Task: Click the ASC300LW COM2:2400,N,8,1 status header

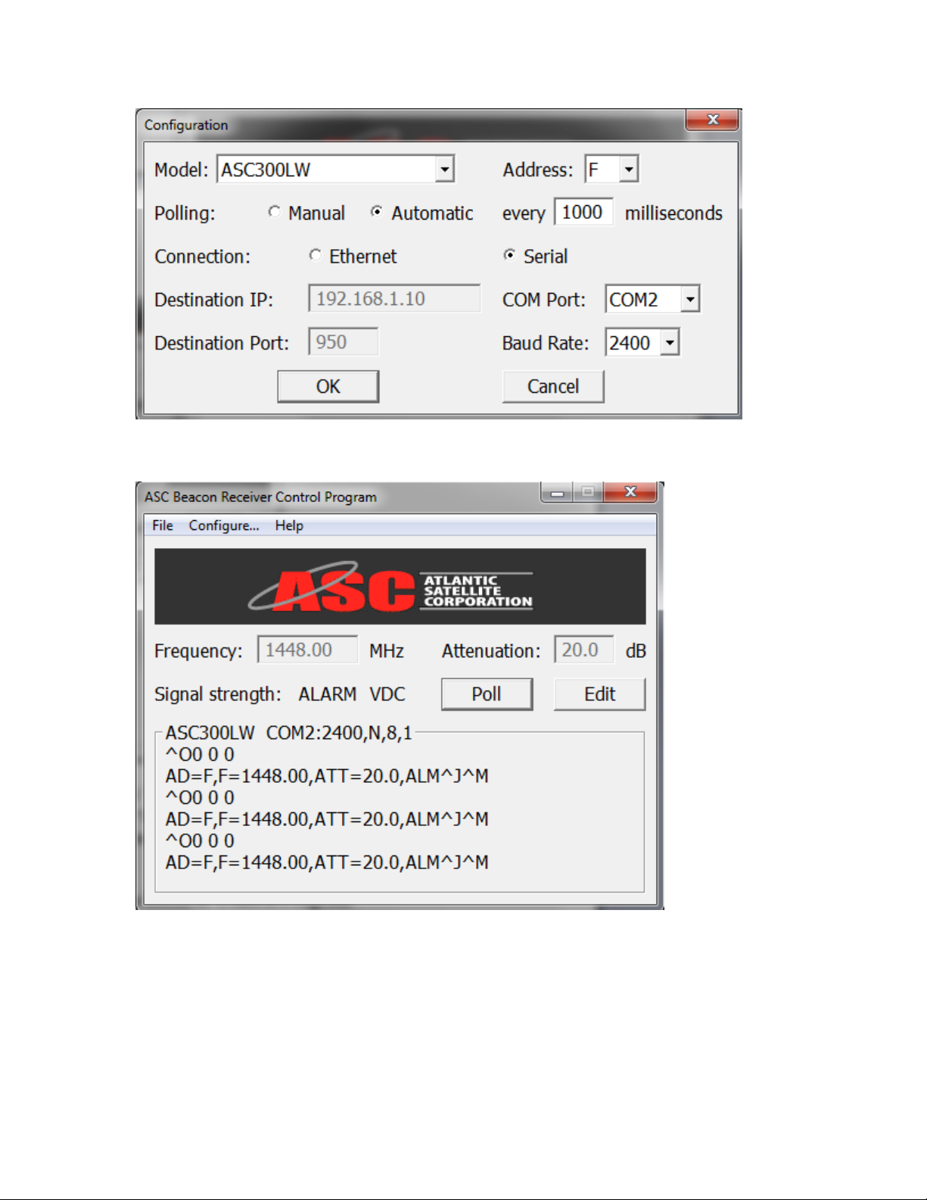Action: pyautogui.click(x=289, y=733)
